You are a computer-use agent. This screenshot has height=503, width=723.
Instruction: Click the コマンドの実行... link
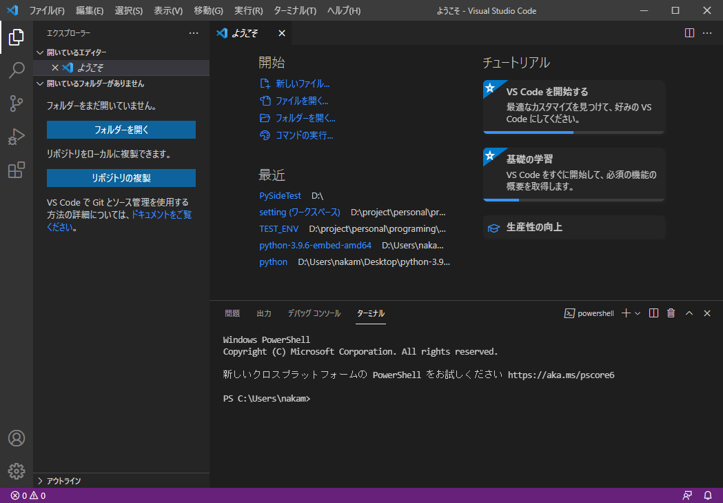click(296, 135)
